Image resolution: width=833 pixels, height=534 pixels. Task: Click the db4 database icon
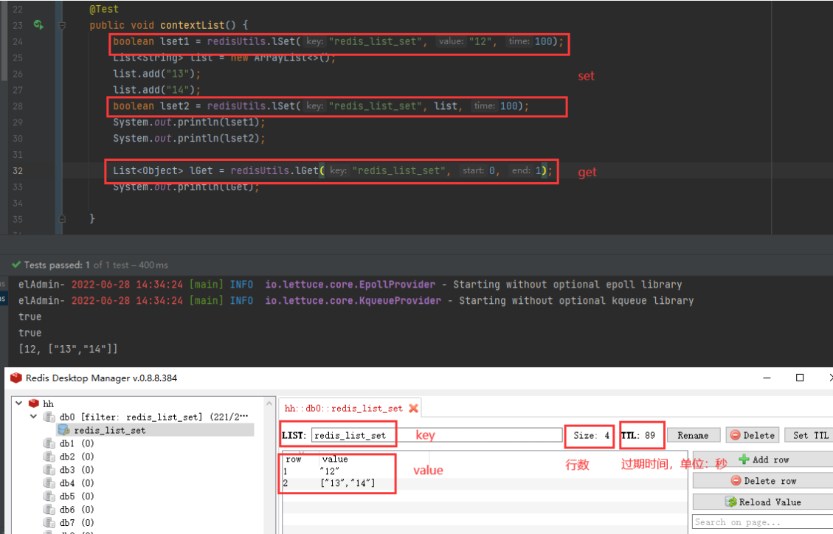[x=49, y=483]
